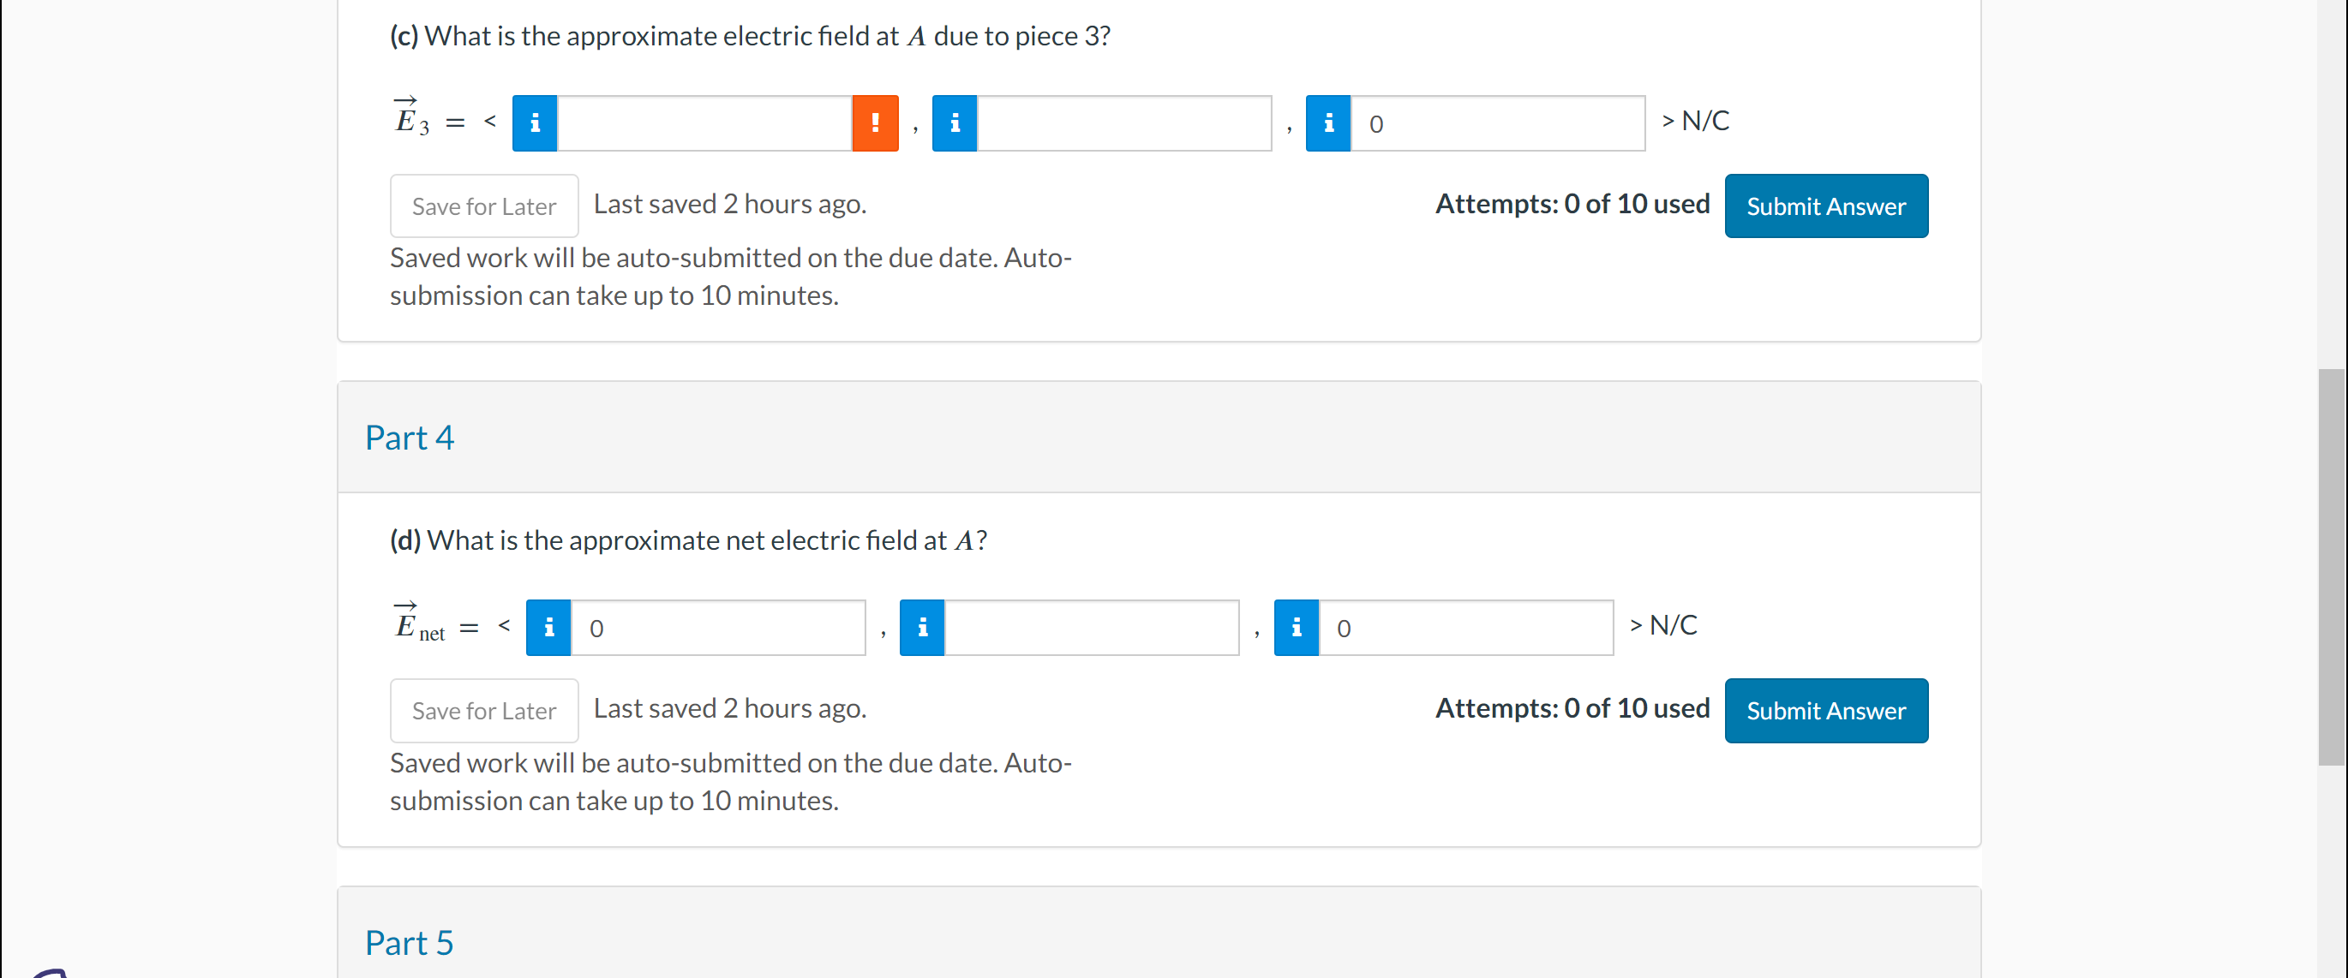Click the info icon on the E3 z-component field
2348x978 pixels.
coord(1327,124)
